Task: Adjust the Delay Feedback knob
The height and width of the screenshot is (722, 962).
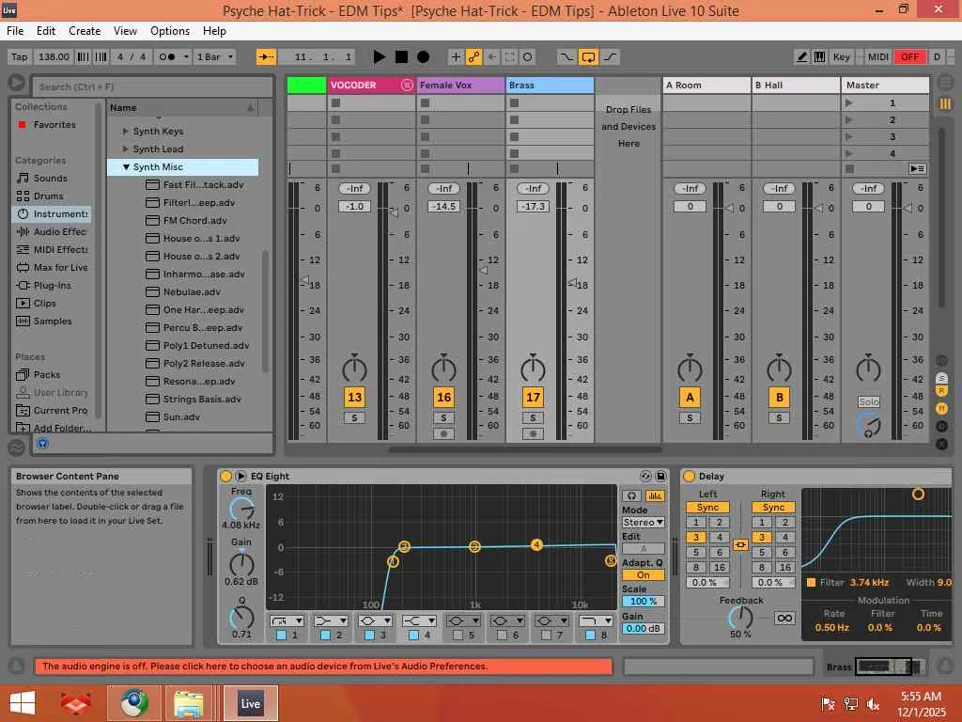Action: [x=740, y=618]
